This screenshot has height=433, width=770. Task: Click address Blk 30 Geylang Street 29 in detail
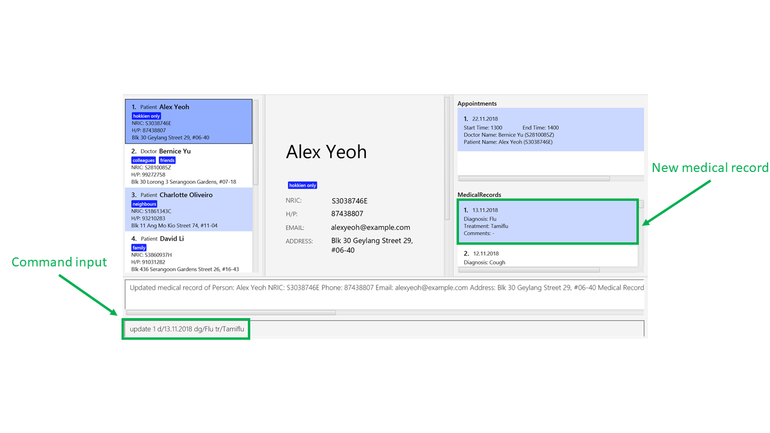click(x=372, y=245)
